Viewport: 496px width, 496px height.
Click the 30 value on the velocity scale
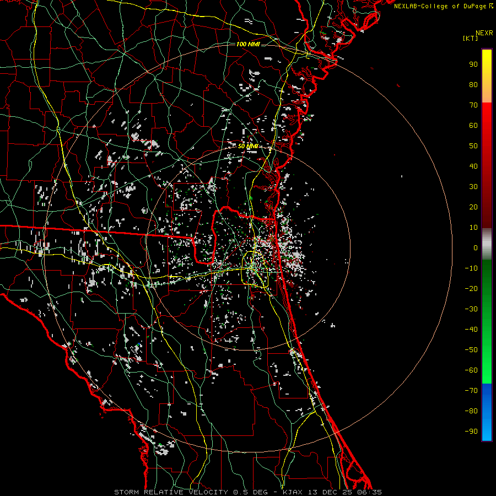click(x=473, y=187)
